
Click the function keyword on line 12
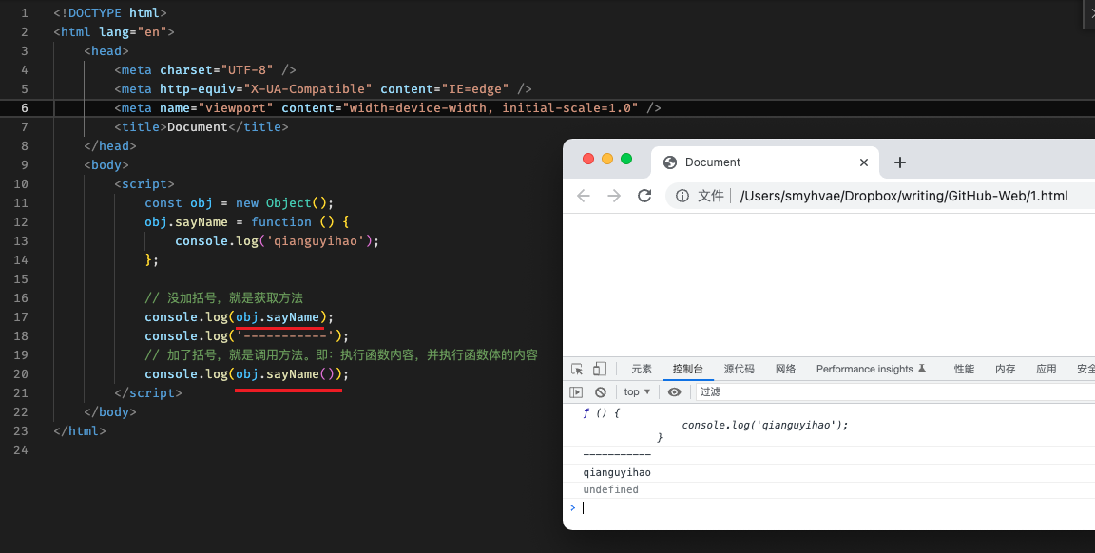point(280,221)
